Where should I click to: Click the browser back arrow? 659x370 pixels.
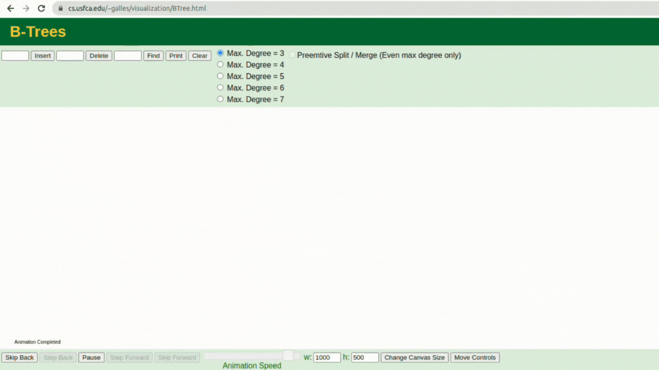[x=10, y=9]
